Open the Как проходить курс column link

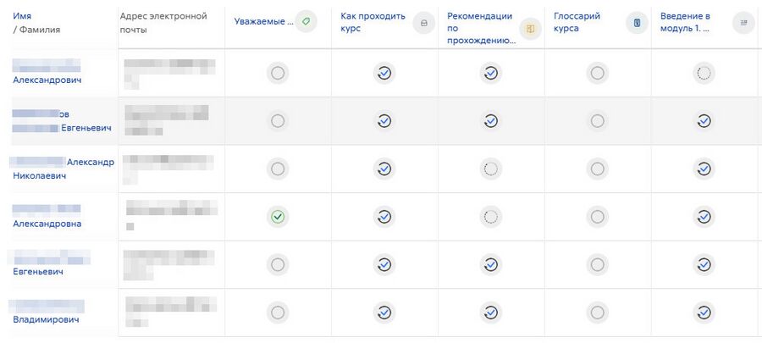[373, 22]
